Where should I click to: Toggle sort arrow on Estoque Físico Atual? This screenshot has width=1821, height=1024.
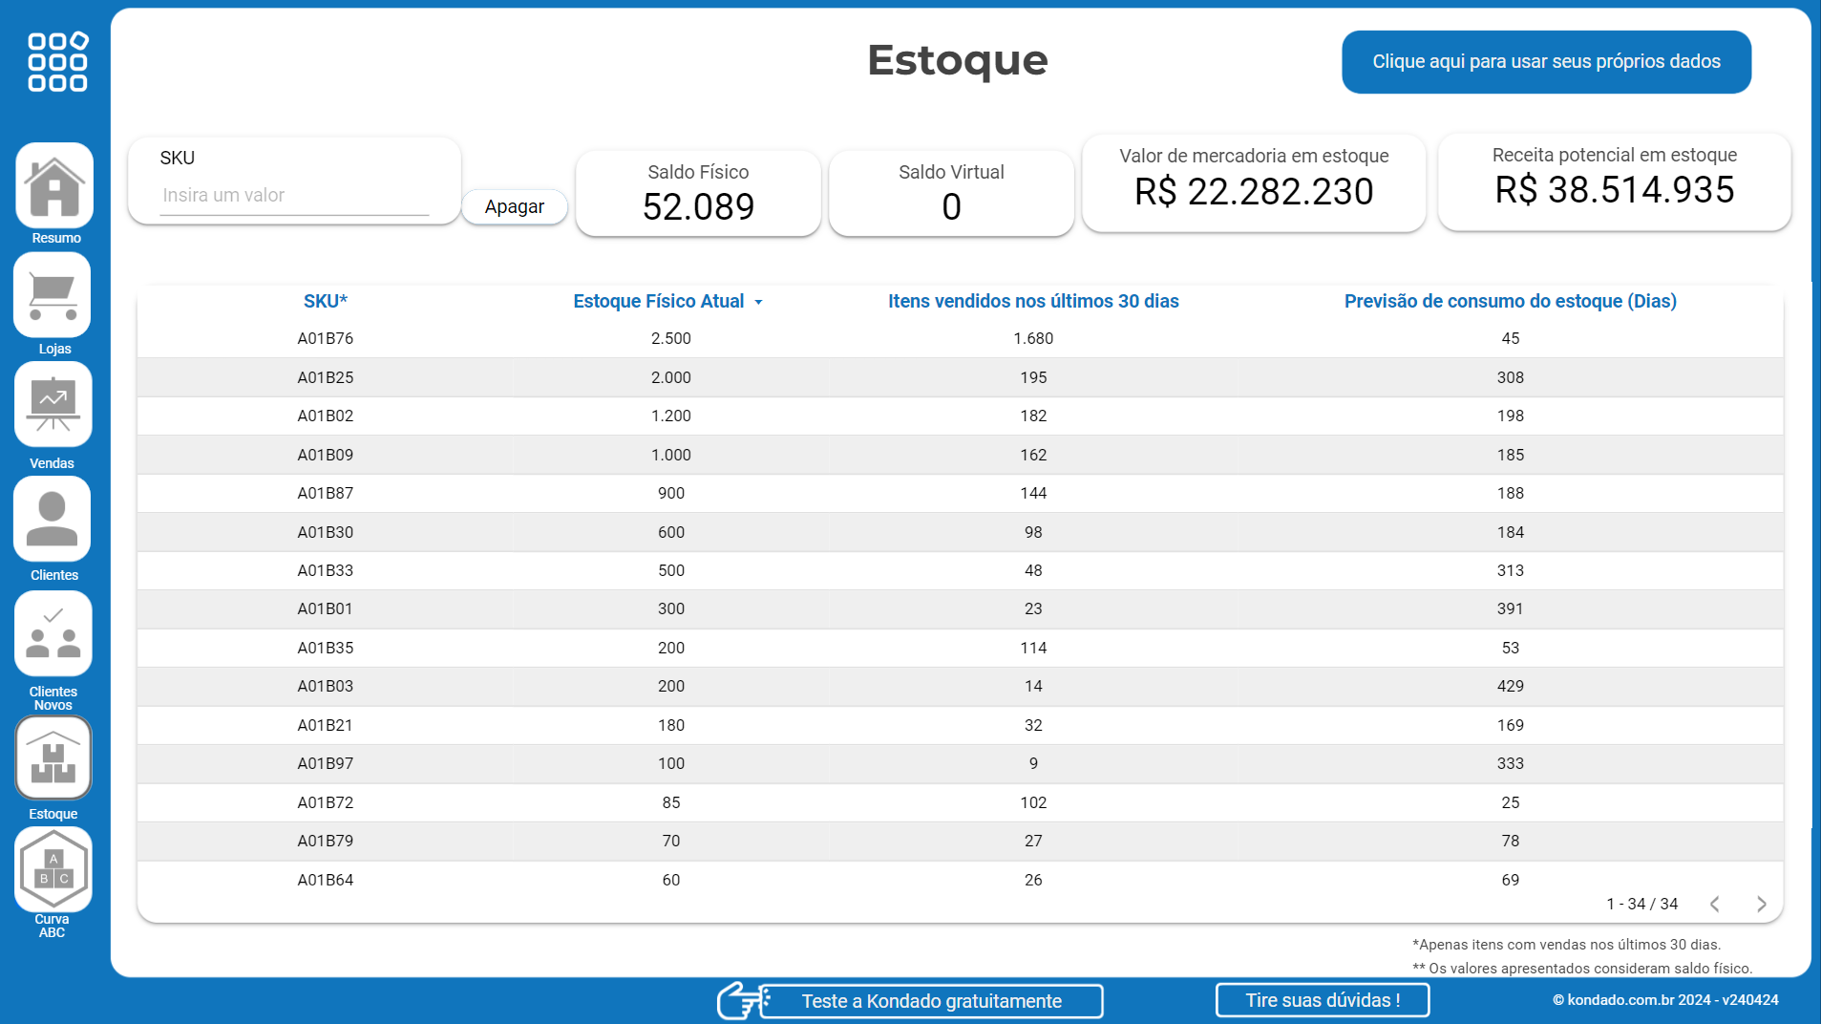759,302
